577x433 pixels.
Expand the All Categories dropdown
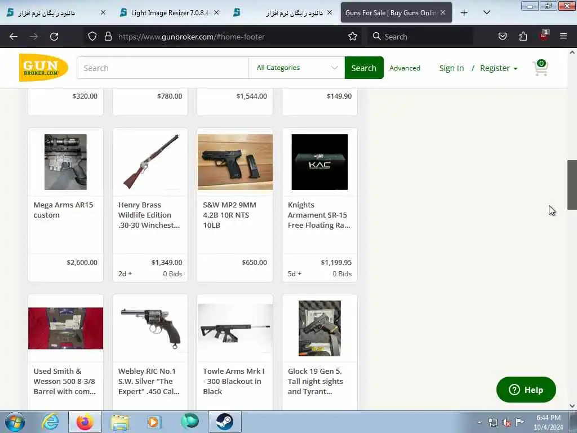(296, 68)
